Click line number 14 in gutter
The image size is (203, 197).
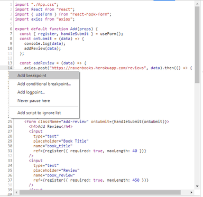pyautogui.click(x=10, y=68)
